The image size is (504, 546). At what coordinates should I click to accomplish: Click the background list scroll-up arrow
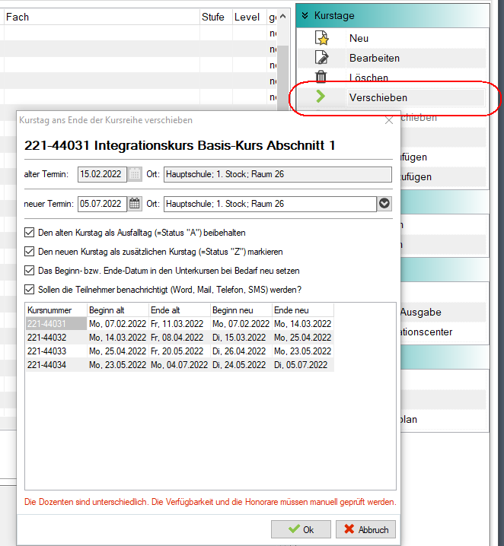pos(283,17)
